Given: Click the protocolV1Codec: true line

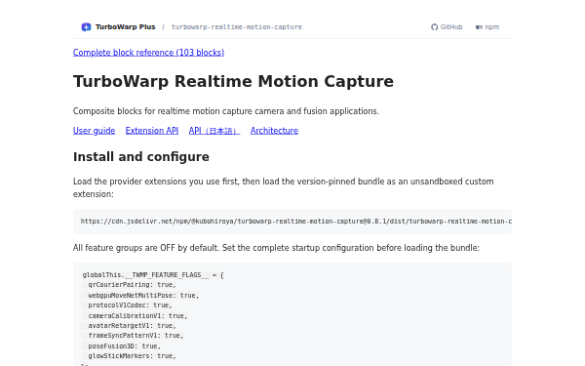Looking at the screenshot, I should [x=130, y=305].
